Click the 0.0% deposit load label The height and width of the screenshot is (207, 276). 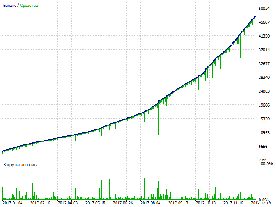264,200
